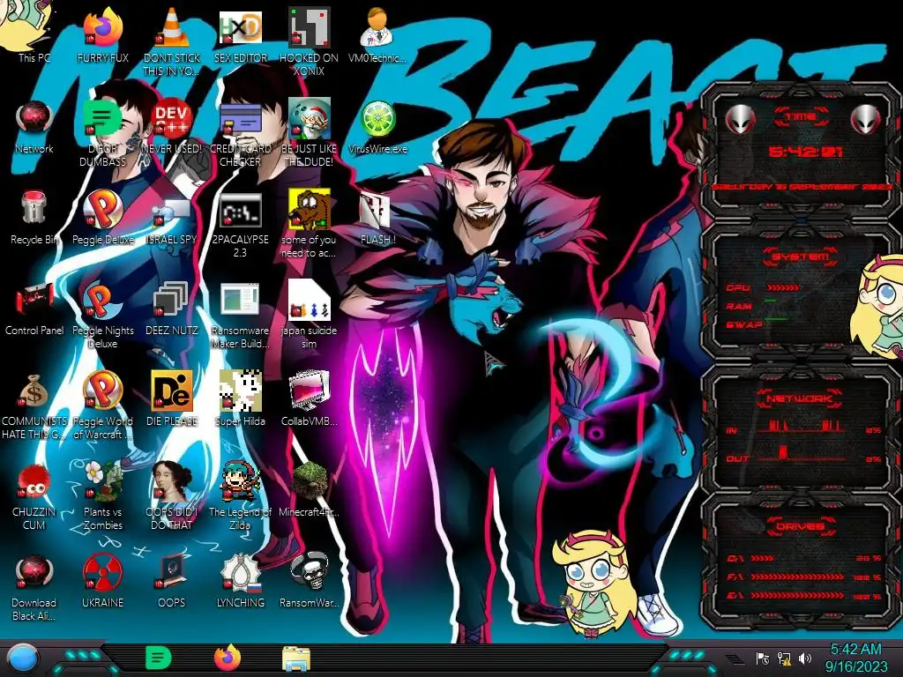The width and height of the screenshot is (903, 677).
Task: Open the This PC desktop icon
Action: [34, 32]
